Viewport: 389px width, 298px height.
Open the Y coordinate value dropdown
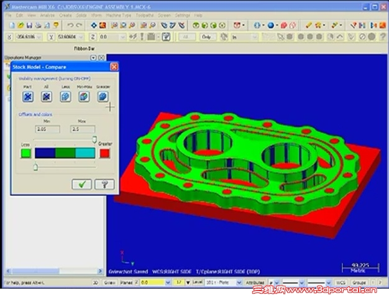(81, 37)
